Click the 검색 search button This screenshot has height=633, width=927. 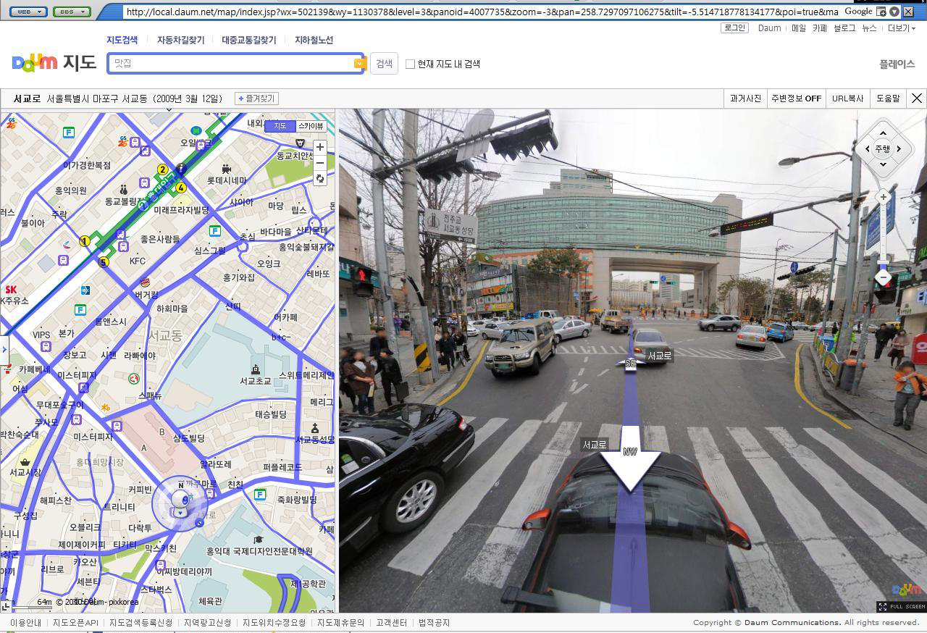click(384, 64)
